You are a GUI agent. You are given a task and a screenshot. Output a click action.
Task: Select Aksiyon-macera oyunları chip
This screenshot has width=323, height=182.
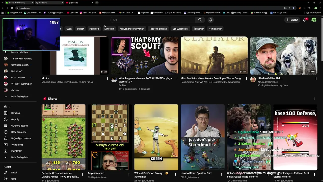132,29
